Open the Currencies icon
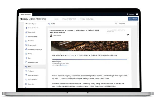 click(x=26, y=84)
